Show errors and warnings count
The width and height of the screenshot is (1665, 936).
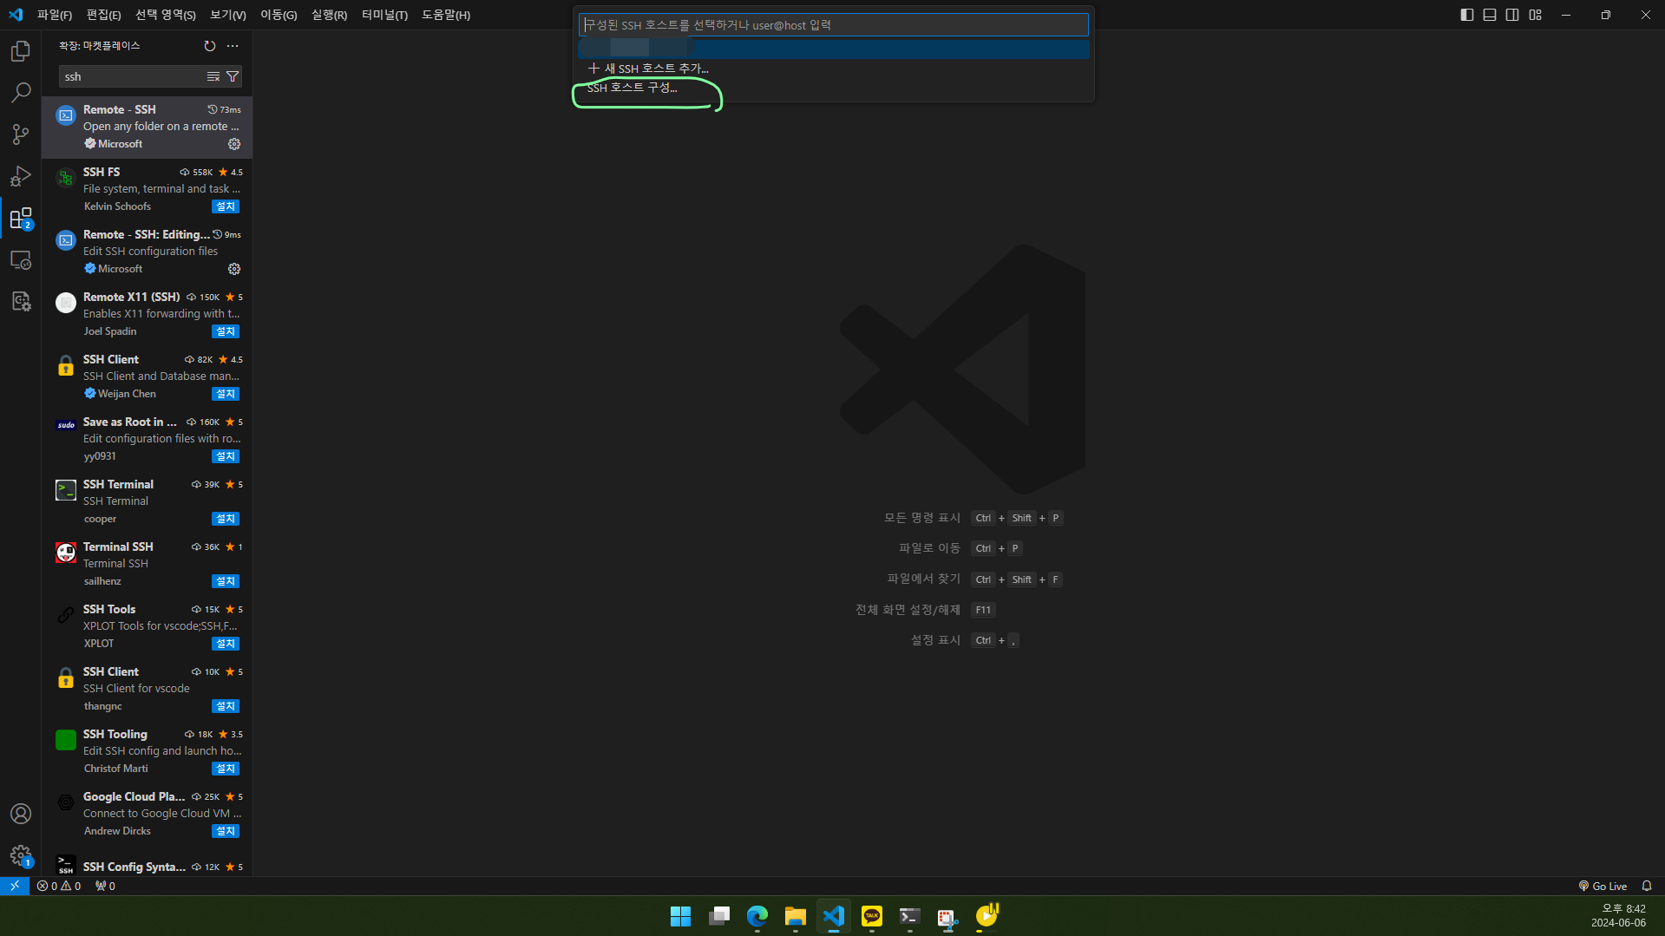pos(59,886)
